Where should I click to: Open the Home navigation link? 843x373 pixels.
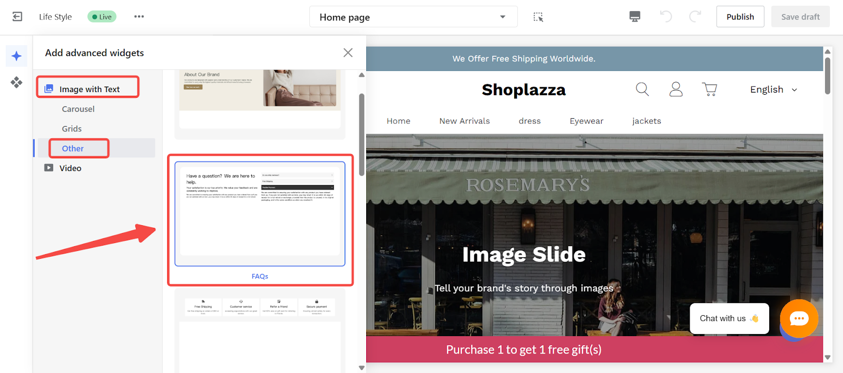click(398, 121)
